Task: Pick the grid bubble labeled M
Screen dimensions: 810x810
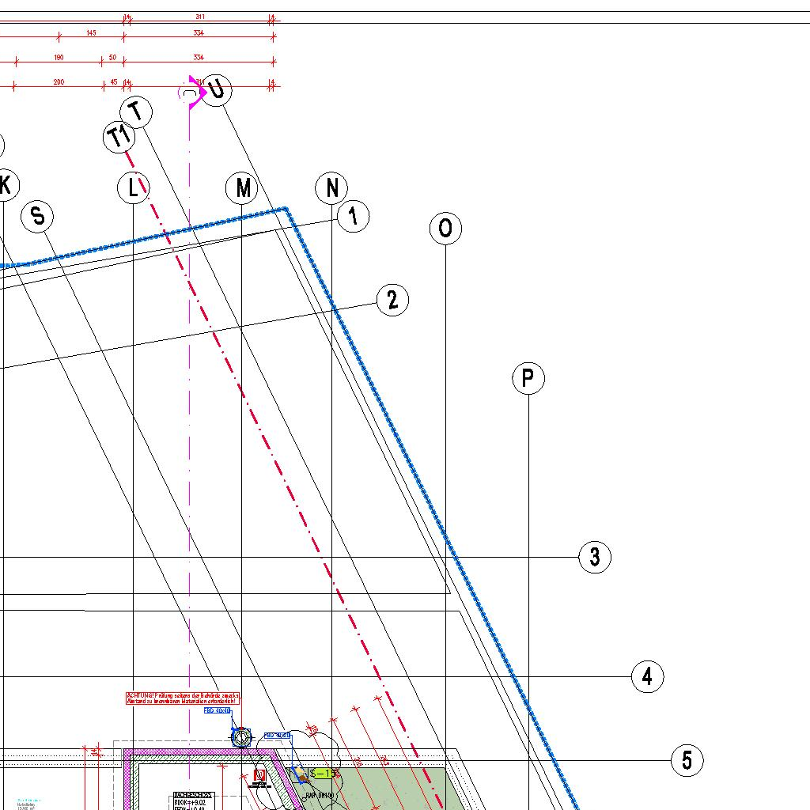Action: pyautogui.click(x=242, y=189)
